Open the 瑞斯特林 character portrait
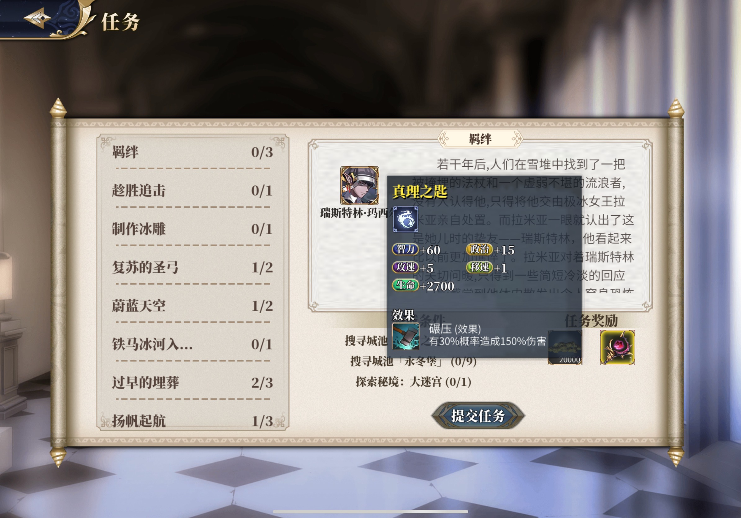 point(359,185)
